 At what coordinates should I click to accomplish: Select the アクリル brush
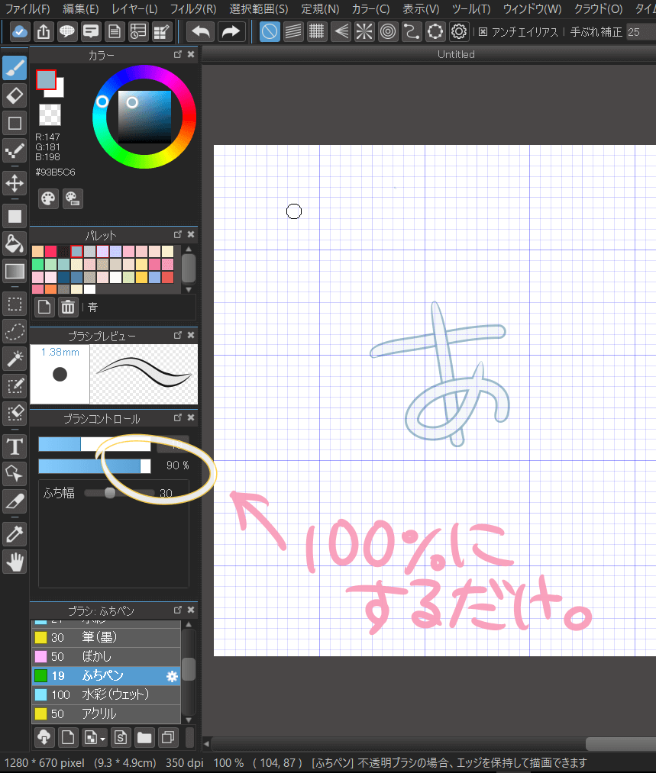point(106,713)
